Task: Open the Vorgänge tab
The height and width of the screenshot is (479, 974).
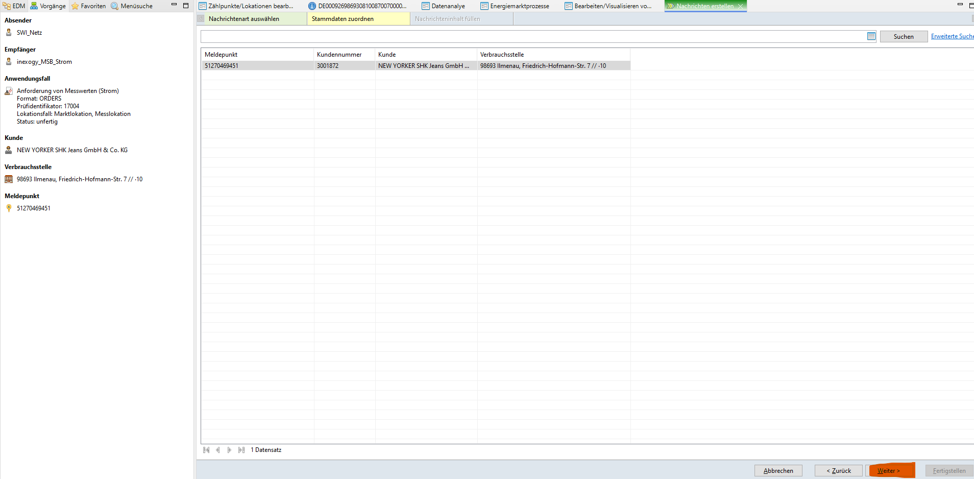Action: click(x=48, y=6)
